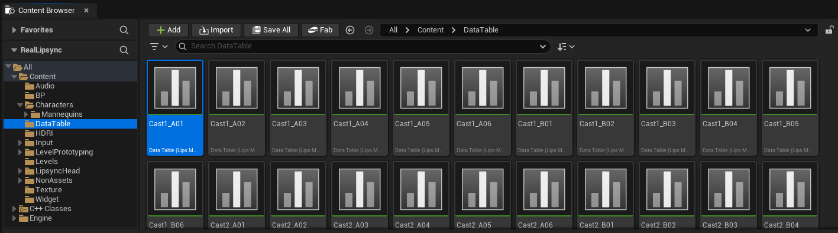Select the Cast1_A01 data table asset

[x=175, y=108]
